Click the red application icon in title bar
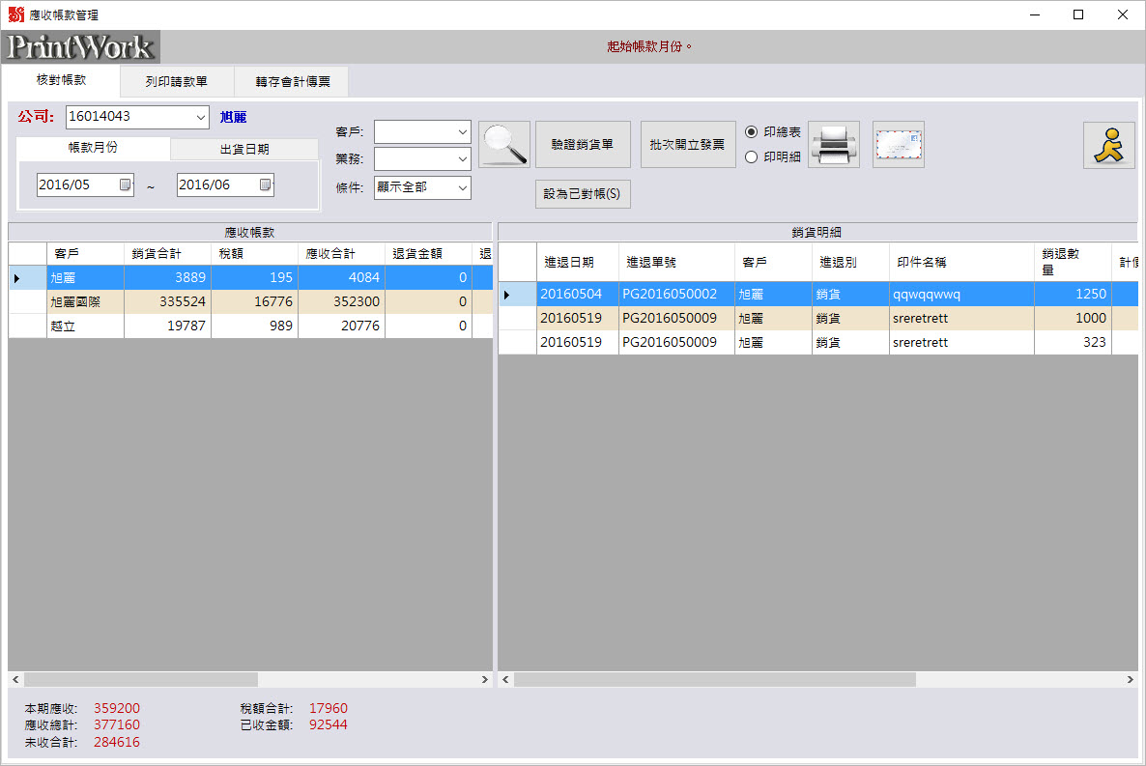Viewport: 1146px width, 766px height. point(16,14)
